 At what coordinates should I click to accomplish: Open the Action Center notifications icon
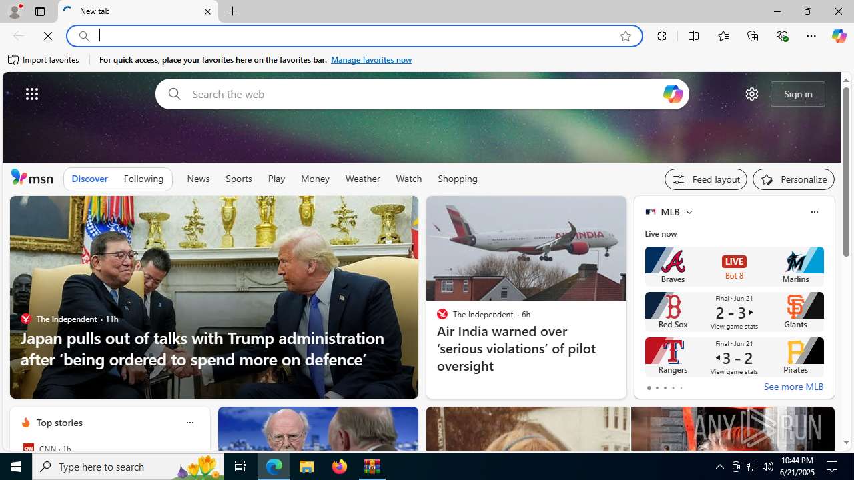click(833, 467)
